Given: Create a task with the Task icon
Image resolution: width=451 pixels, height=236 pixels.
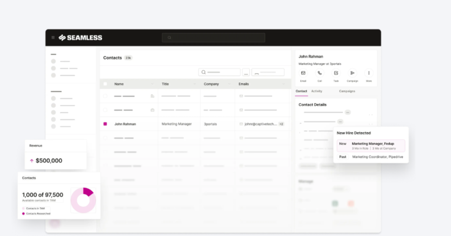Looking at the screenshot, I should pos(336,73).
